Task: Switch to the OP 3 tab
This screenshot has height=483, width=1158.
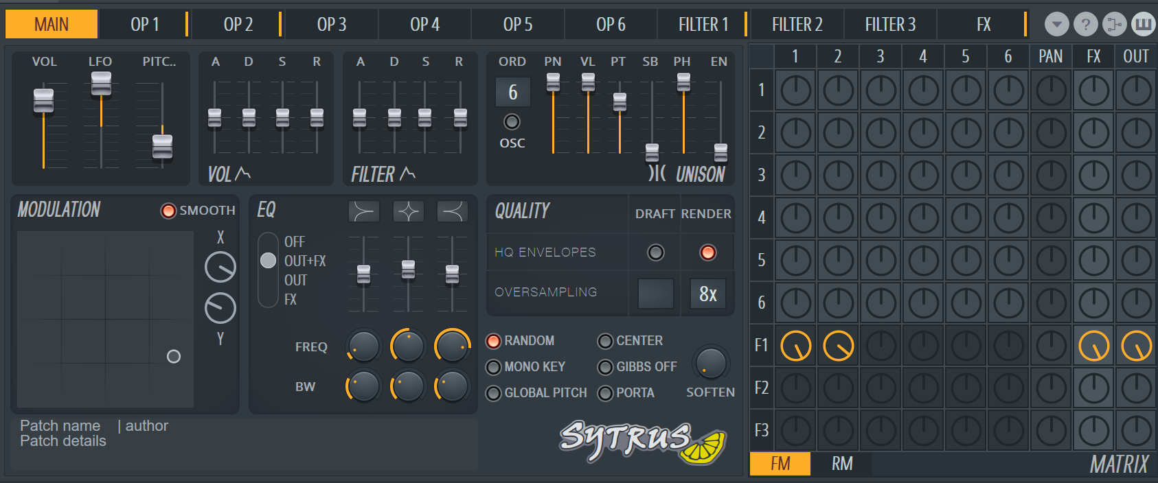Action: 332,25
